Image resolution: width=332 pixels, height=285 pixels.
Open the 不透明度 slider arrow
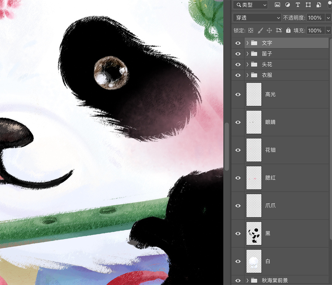(x=328, y=18)
